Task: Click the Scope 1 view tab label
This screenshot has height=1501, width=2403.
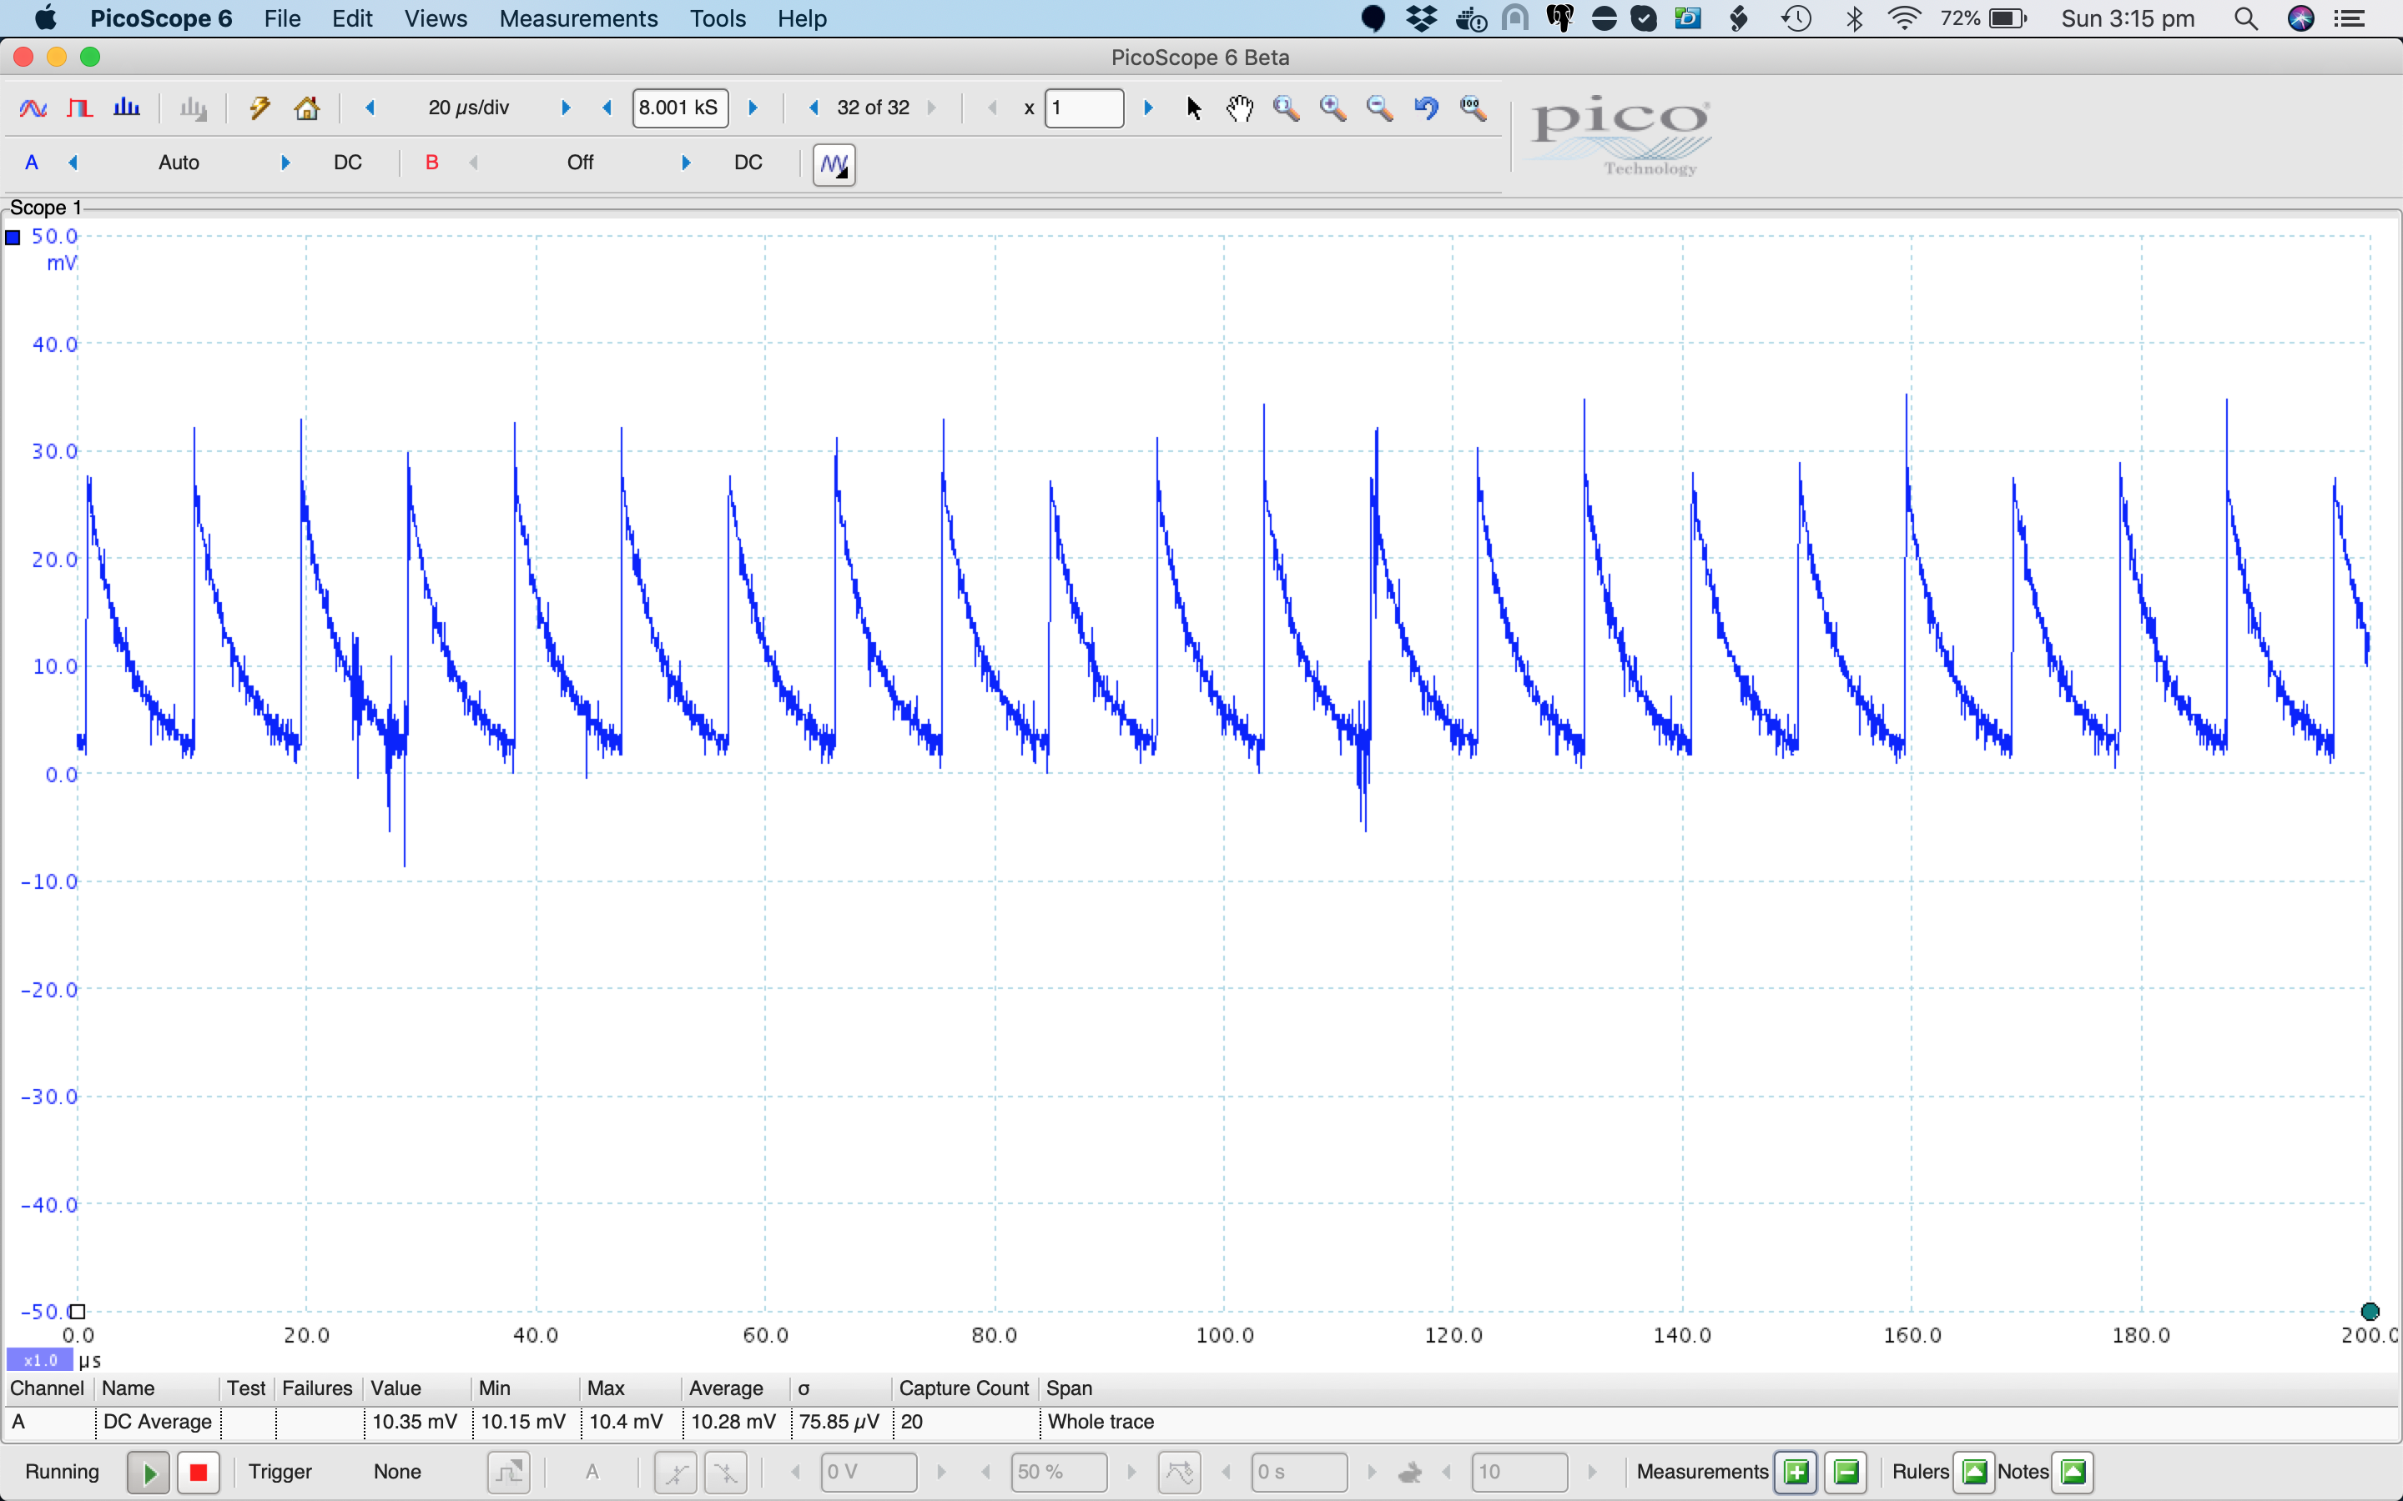Action: [x=46, y=208]
